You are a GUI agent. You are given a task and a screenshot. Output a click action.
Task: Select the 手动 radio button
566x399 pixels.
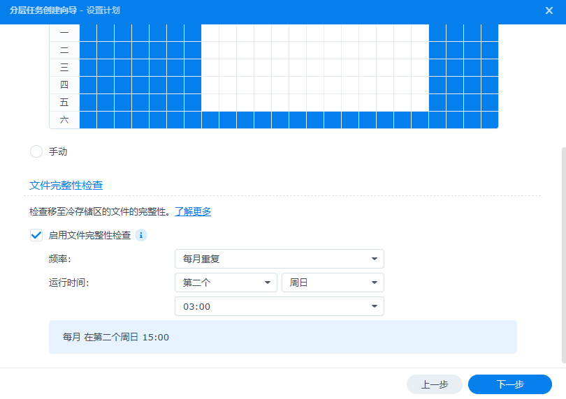coord(36,151)
